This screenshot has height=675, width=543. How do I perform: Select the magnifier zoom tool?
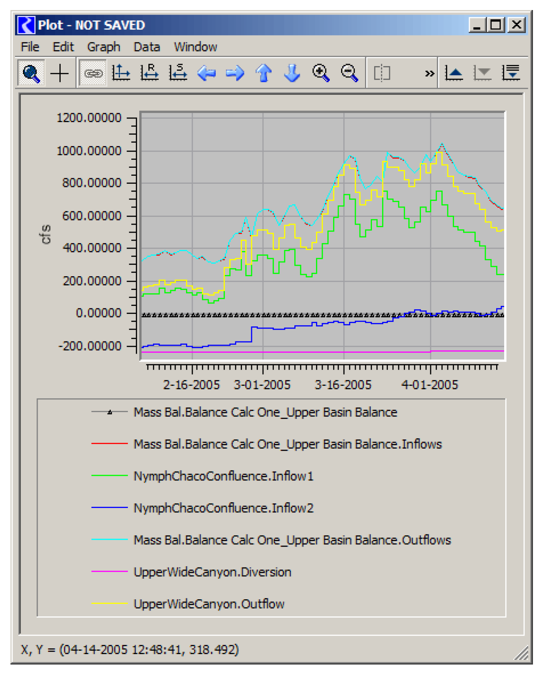tap(31, 74)
